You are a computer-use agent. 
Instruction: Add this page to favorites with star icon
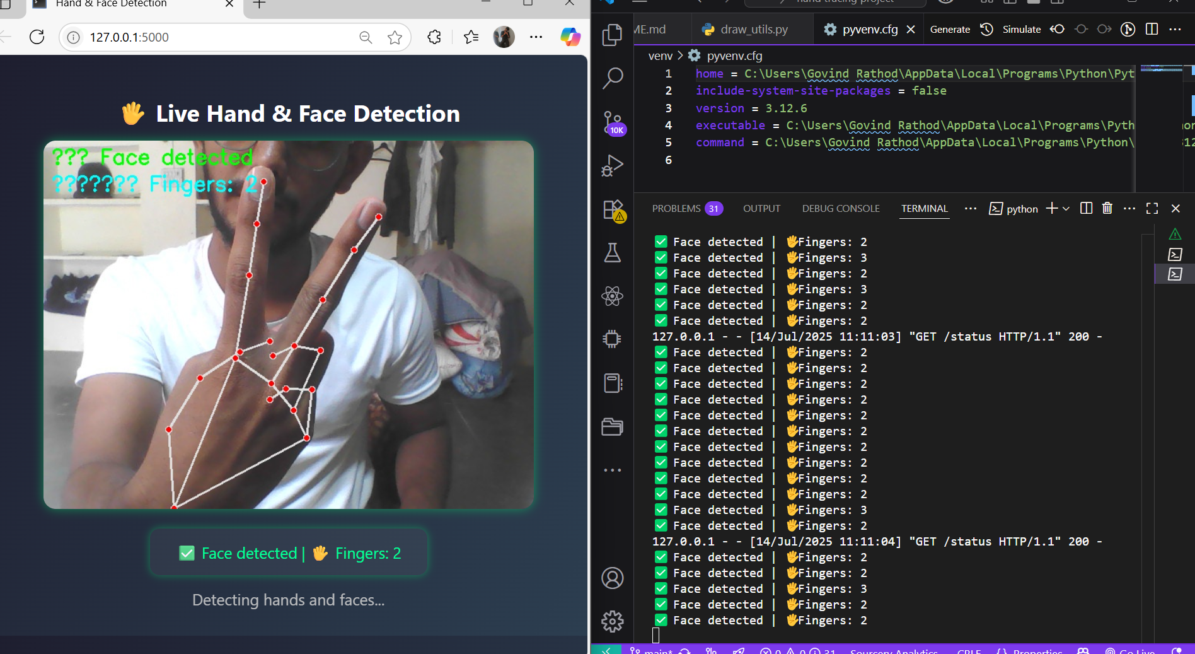pos(395,38)
